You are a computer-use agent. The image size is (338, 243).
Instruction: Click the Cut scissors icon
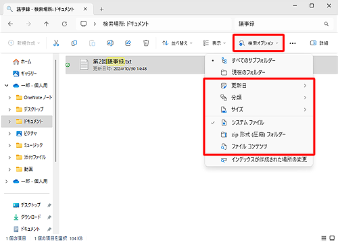tap(56, 43)
